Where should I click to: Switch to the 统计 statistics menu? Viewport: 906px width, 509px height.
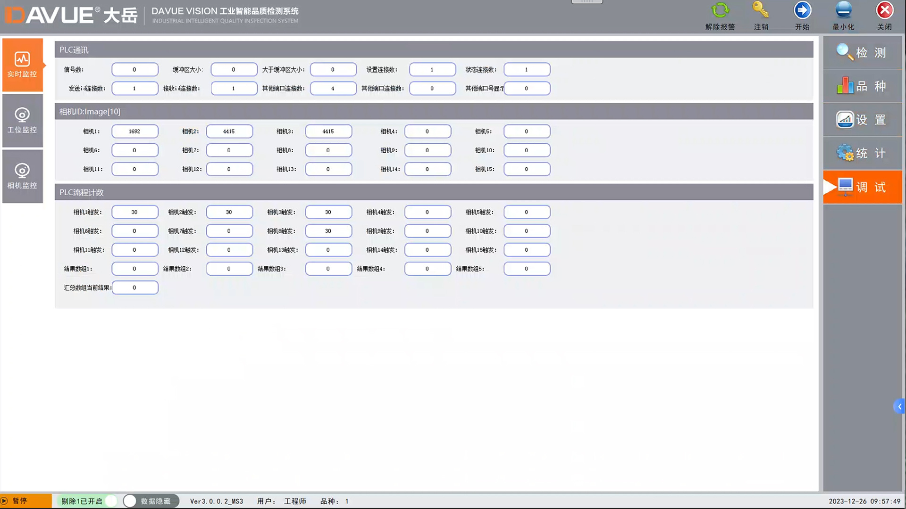tap(863, 153)
